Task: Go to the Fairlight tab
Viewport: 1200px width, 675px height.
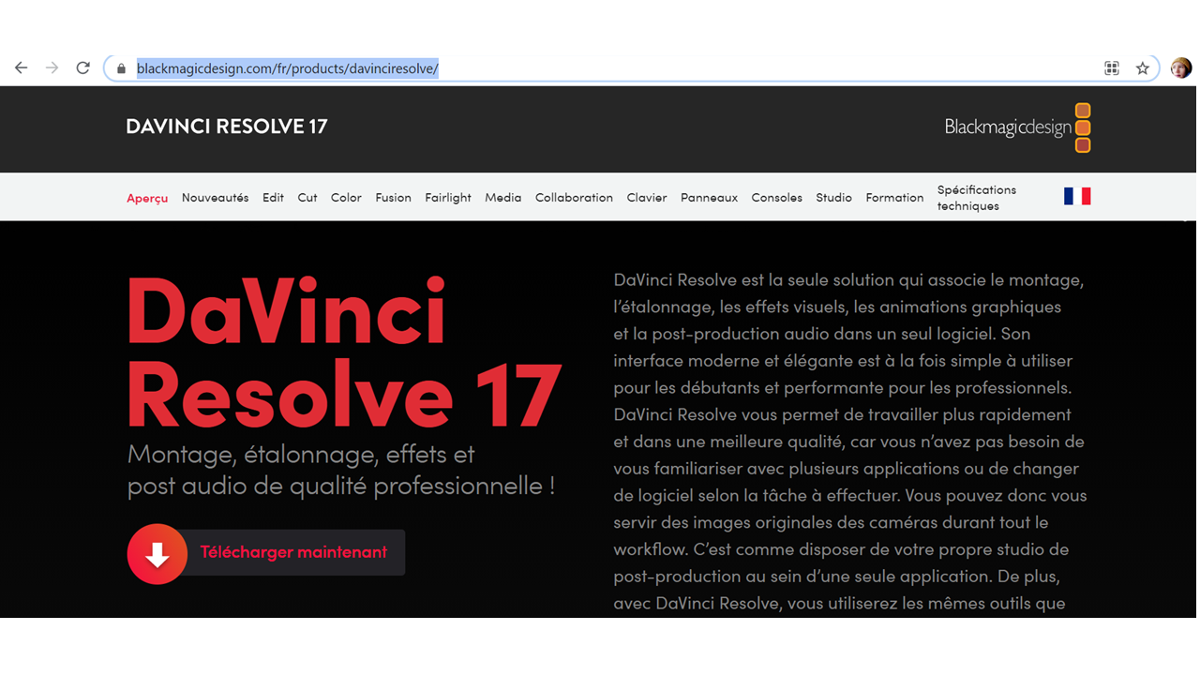Action: (x=448, y=198)
